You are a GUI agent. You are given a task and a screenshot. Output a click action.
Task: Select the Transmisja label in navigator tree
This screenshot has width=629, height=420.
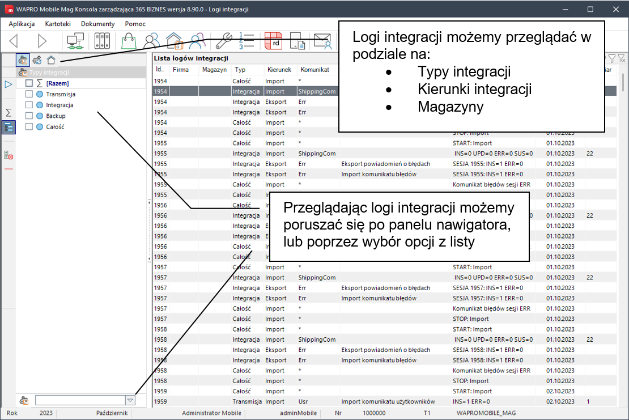pyautogui.click(x=61, y=94)
